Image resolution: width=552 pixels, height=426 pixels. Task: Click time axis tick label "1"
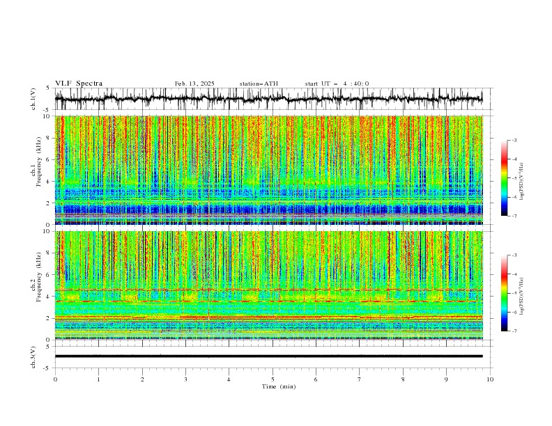click(98, 379)
